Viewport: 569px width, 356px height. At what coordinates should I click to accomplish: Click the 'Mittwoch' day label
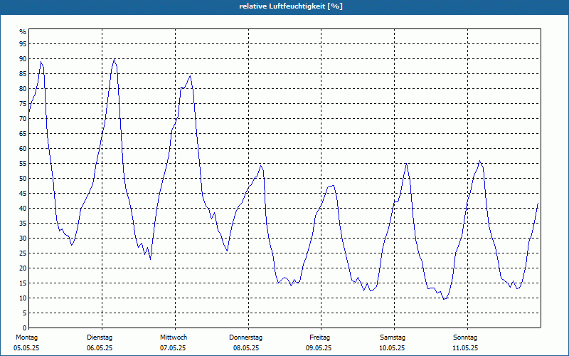click(174, 337)
